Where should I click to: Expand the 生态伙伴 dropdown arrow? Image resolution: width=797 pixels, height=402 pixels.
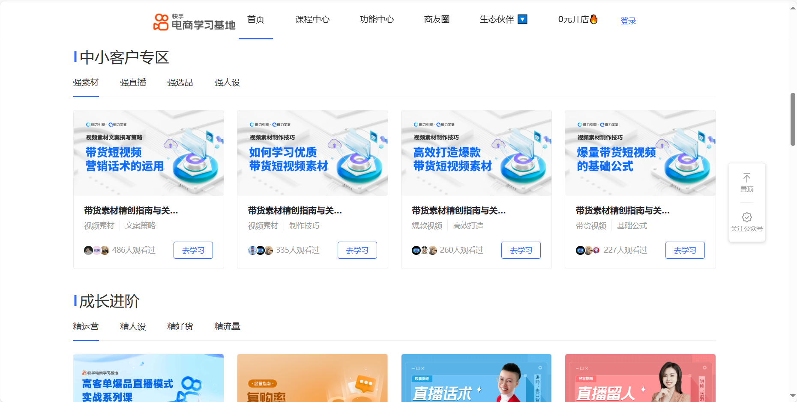522,19
